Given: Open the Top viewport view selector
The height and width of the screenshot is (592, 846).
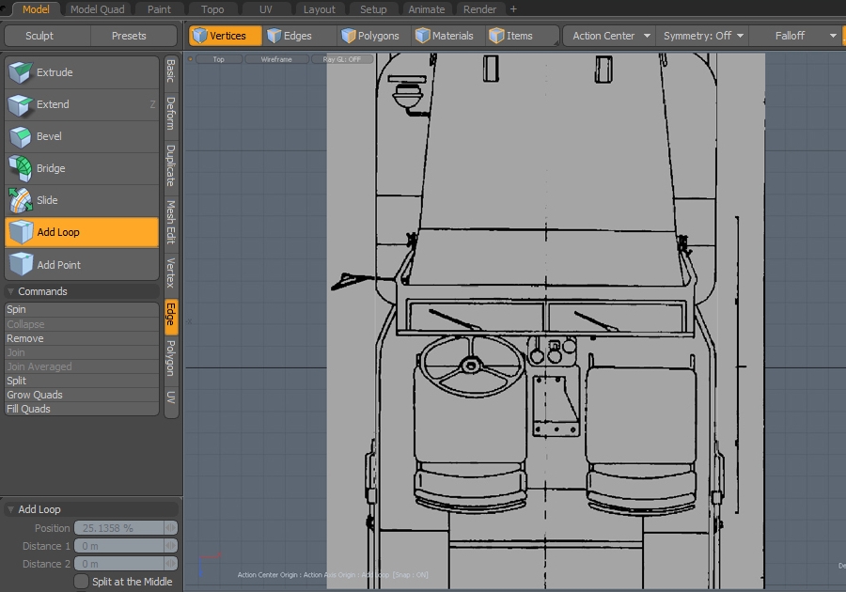Looking at the screenshot, I should [x=218, y=59].
